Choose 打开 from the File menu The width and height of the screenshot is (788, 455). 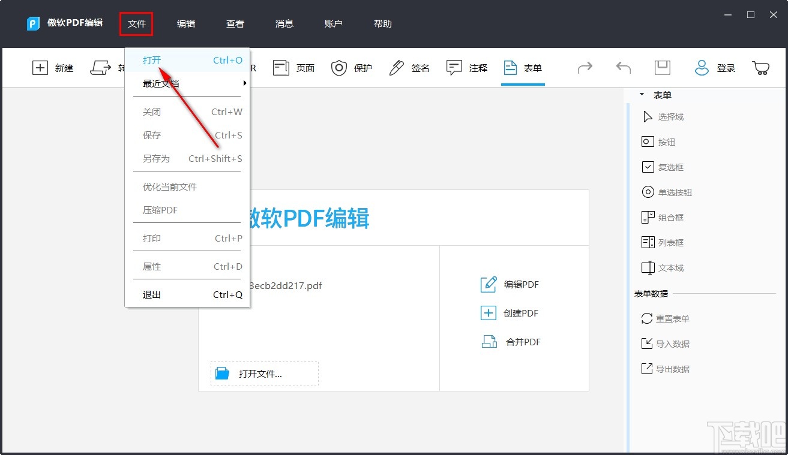[187, 60]
